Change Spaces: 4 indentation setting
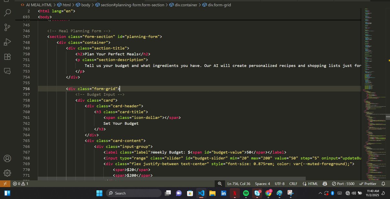Viewport: 390px width, 199px height. point(262,184)
